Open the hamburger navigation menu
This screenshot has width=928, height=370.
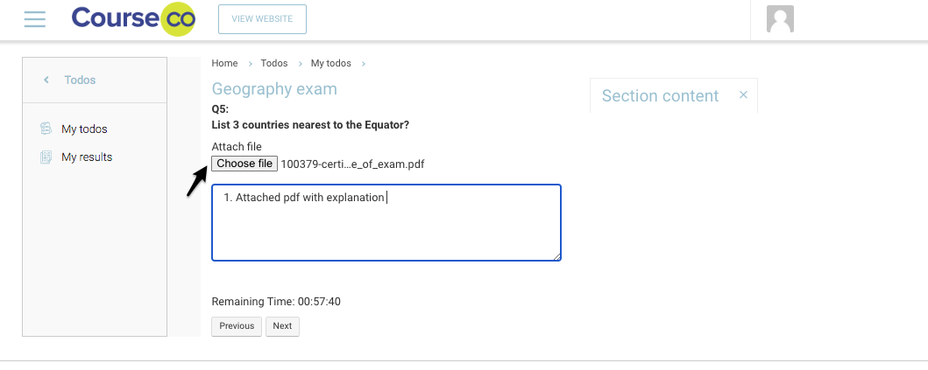click(x=35, y=19)
